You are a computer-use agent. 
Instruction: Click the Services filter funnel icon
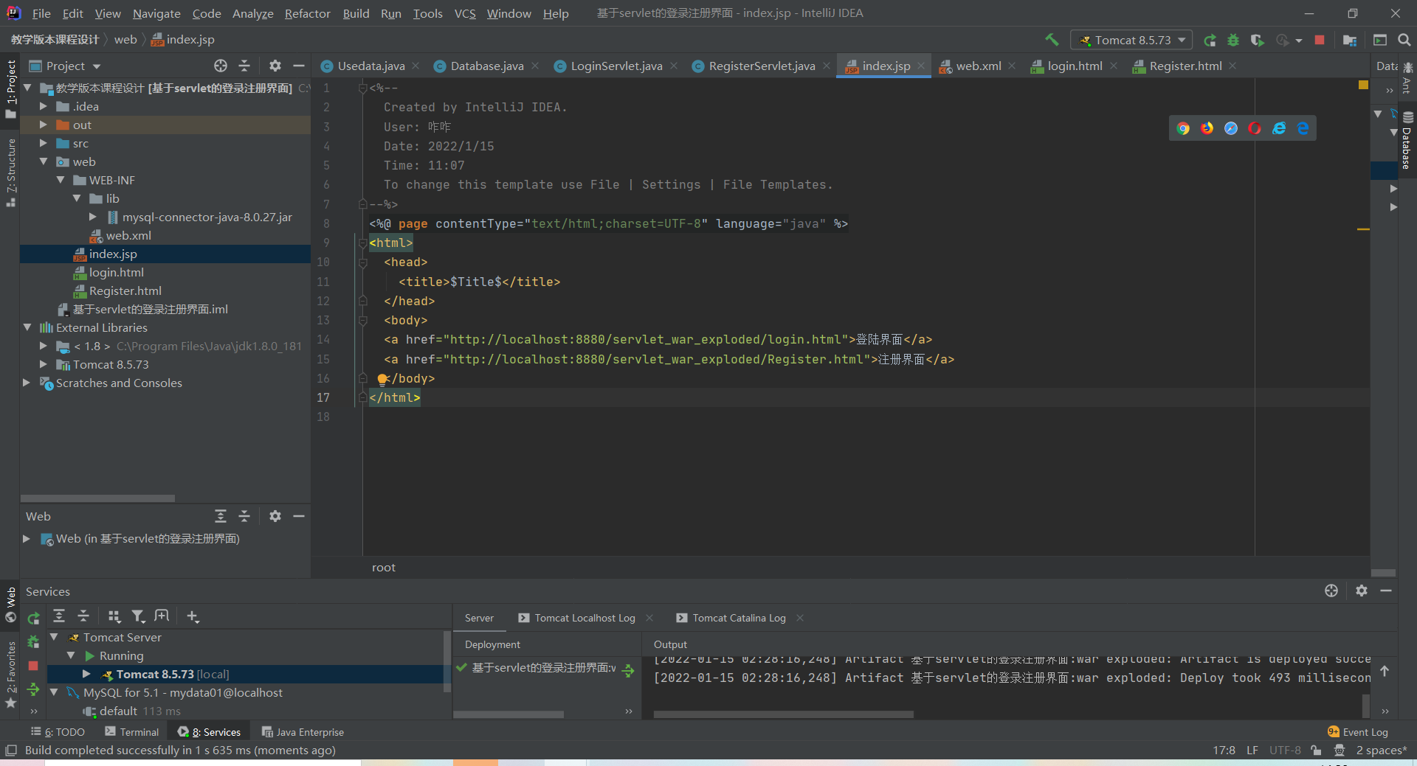[138, 616]
